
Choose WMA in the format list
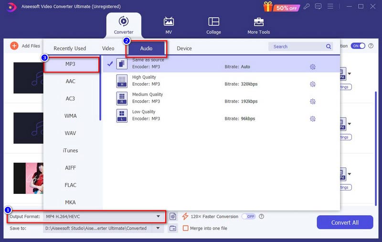[70, 116]
